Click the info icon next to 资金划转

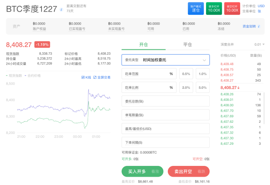[x=259, y=26]
